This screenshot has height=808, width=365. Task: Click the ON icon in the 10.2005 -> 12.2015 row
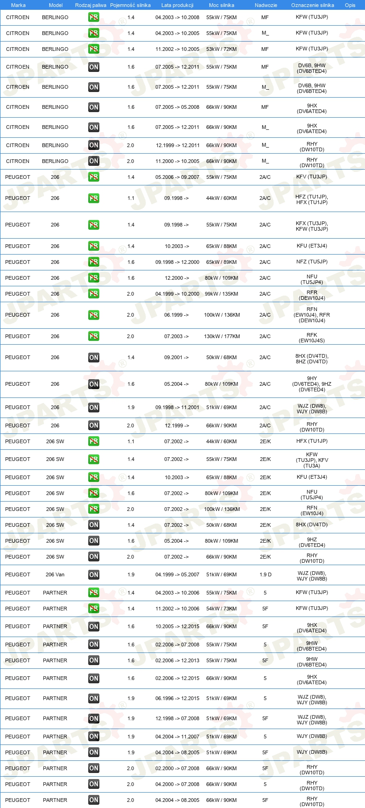tap(94, 626)
